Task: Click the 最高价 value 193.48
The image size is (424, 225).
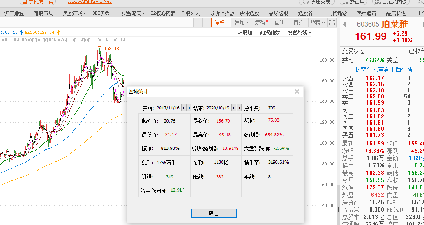Action: point(224,135)
